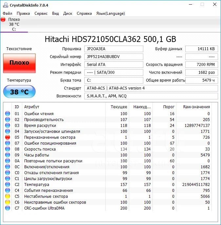Close the CrystalDiskInfo window
Viewport: 221px width, 225px height.
[x=215, y=5]
